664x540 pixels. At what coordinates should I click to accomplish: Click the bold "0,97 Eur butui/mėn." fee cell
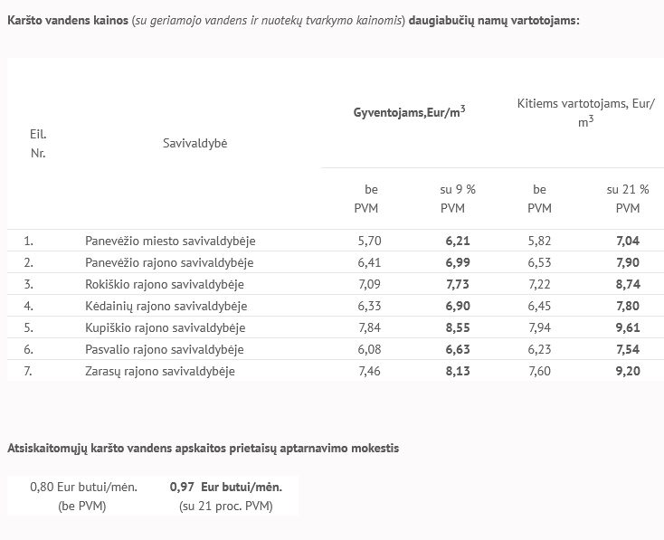tap(226, 487)
